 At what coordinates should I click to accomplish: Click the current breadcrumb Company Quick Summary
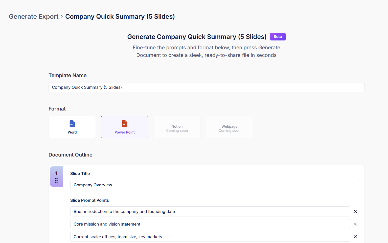pos(120,16)
